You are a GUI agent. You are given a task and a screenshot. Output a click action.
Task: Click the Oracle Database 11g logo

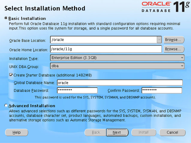click(165, 7)
